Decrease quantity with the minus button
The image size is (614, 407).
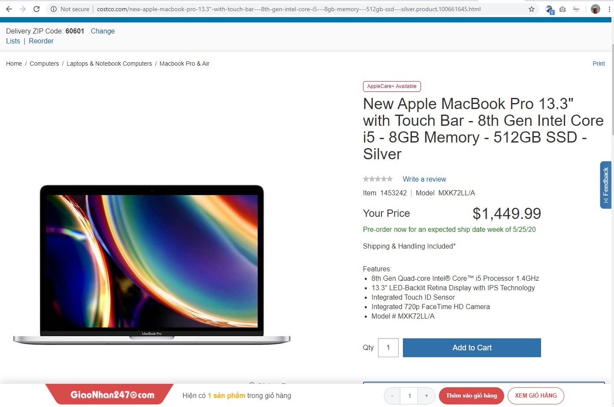coord(392,396)
